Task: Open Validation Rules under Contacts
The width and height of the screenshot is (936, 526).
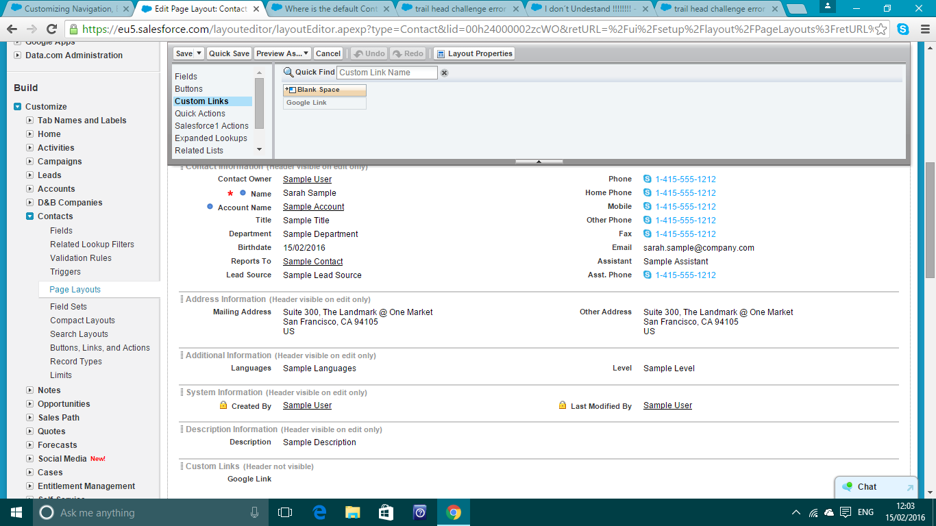Action: coord(81,258)
